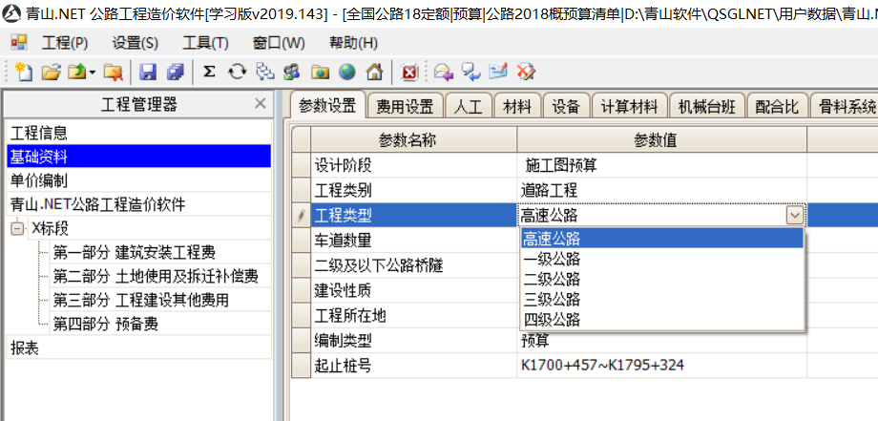Close the 工程管理器 panel
The width and height of the screenshot is (878, 421).
coord(261,104)
